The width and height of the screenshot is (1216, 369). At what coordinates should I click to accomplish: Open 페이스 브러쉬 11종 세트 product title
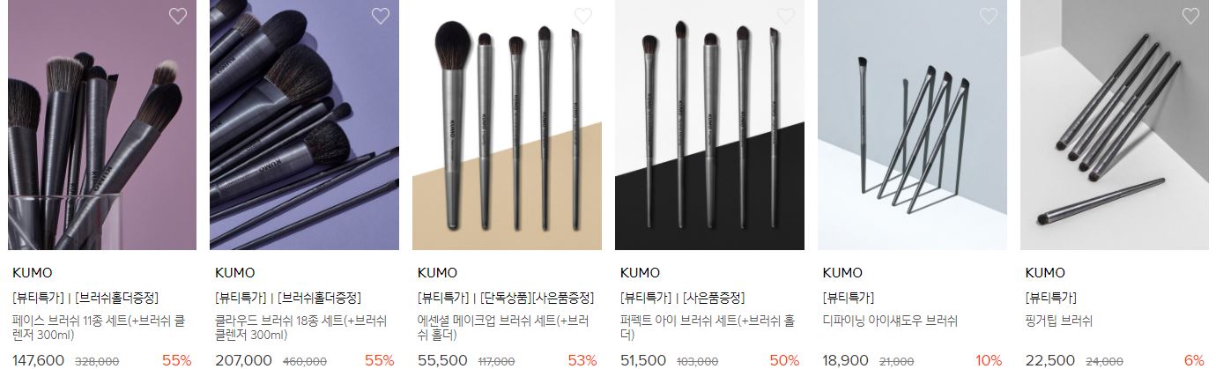point(100,328)
